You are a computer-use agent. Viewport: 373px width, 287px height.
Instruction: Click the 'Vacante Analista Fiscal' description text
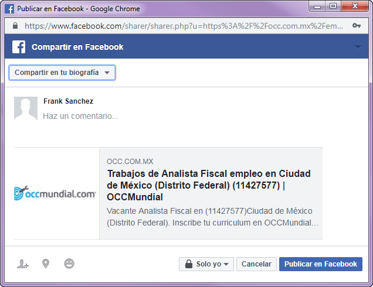[212, 217]
